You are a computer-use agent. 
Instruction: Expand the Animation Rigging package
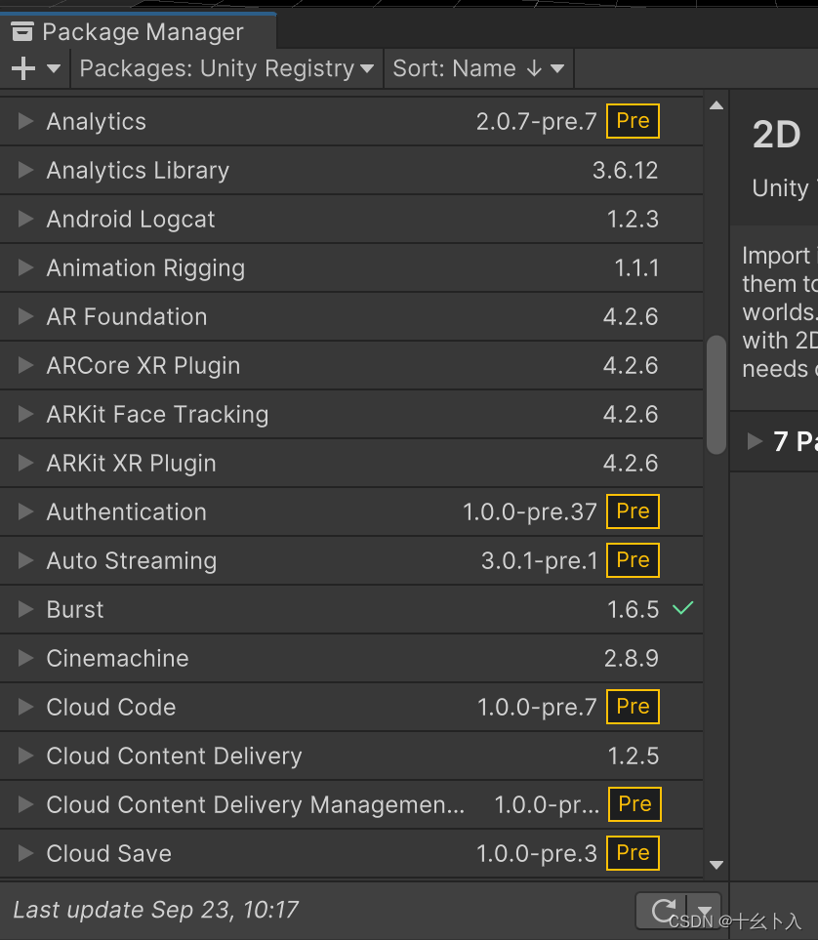click(x=25, y=267)
